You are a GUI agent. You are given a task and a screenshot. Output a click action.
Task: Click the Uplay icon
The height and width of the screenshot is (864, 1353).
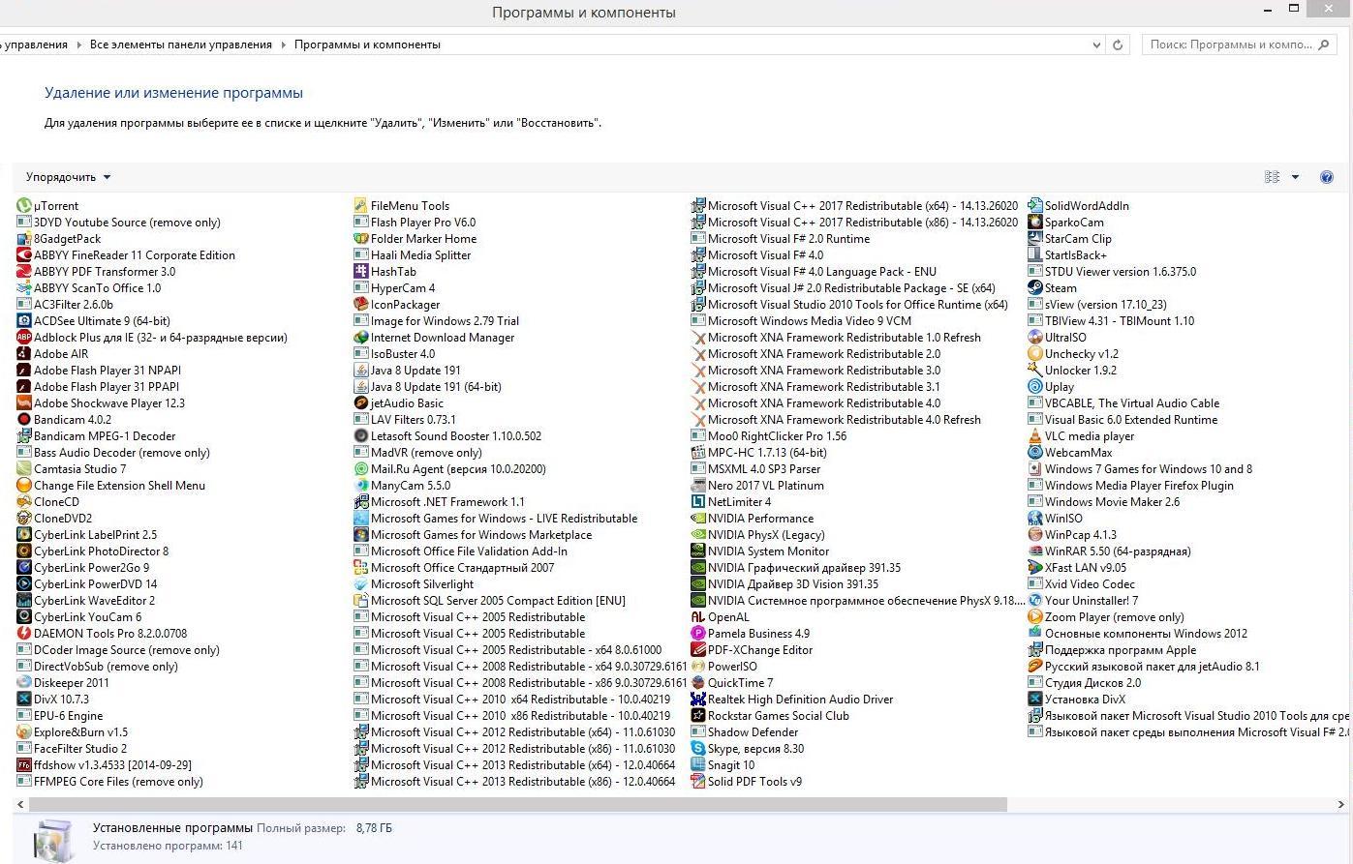(x=1035, y=386)
